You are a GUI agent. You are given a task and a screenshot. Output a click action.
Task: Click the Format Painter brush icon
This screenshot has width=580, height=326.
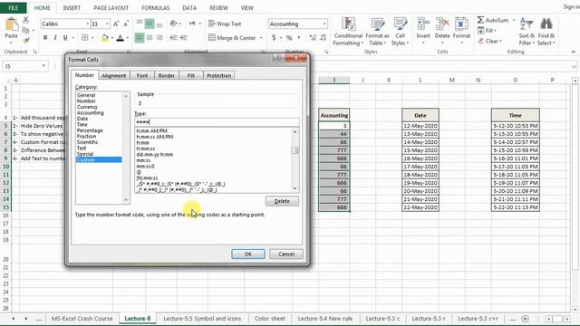(x=25, y=40)
